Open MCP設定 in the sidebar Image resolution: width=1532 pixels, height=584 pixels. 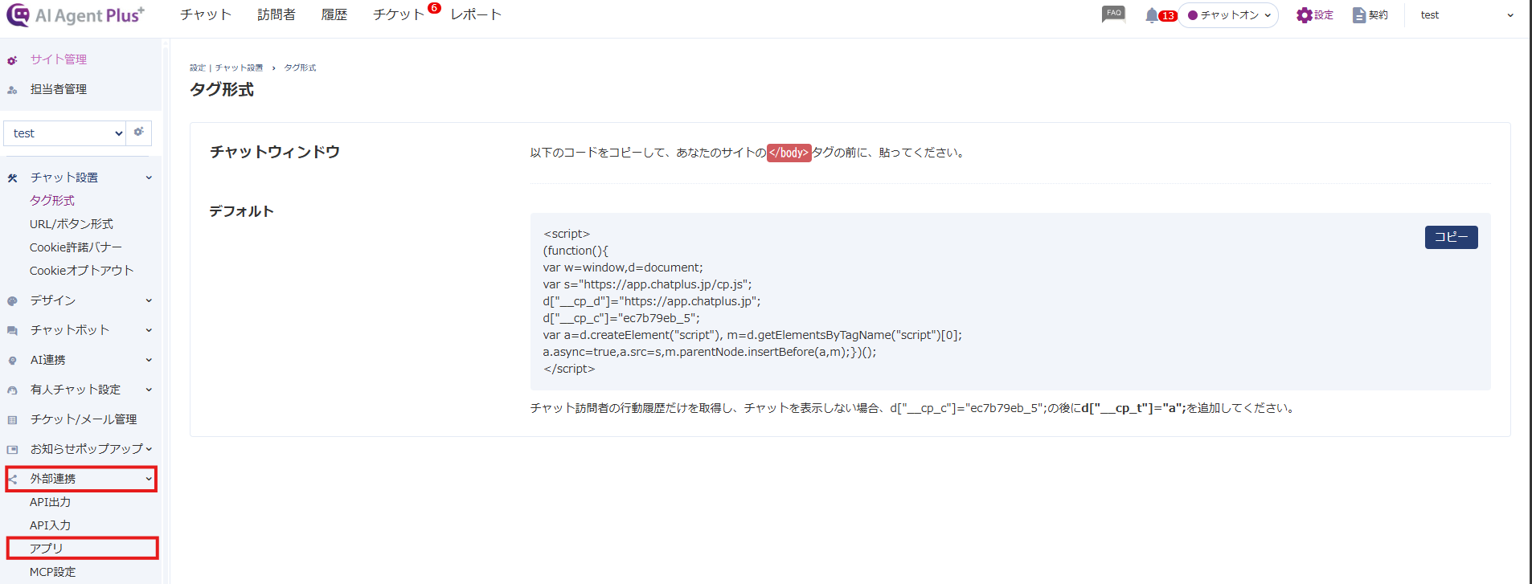click(53, 572)
